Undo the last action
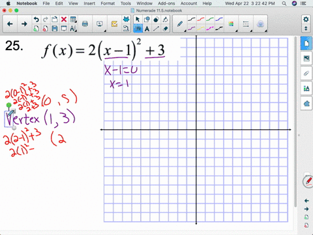This screenshot has height=235, width=313. coord(37,20)
